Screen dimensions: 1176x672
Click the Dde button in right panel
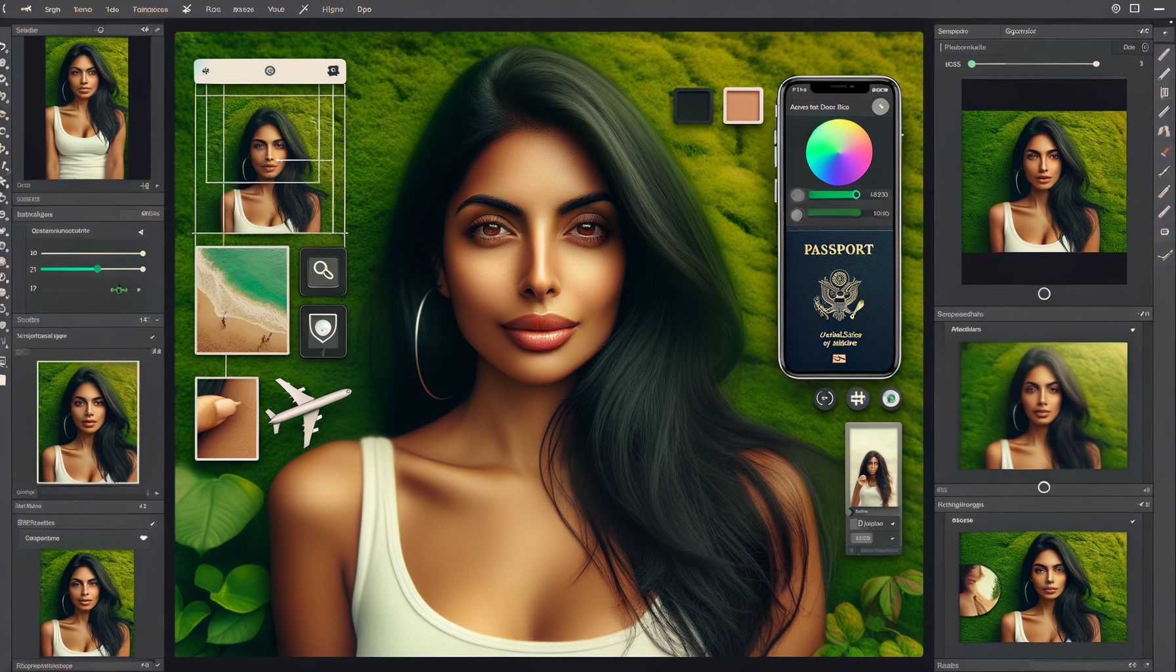[x=1129, y=47]
